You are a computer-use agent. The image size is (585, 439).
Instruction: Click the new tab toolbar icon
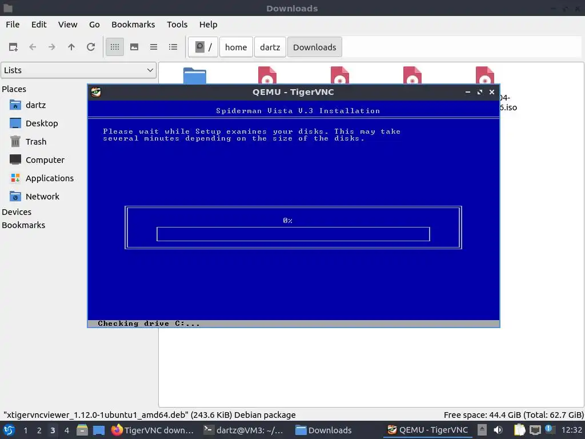point(13,47)
